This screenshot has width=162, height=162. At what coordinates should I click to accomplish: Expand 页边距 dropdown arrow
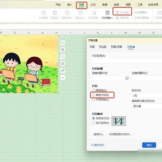point(58,18)
